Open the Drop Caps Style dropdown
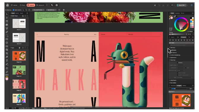 click(185, 78)
